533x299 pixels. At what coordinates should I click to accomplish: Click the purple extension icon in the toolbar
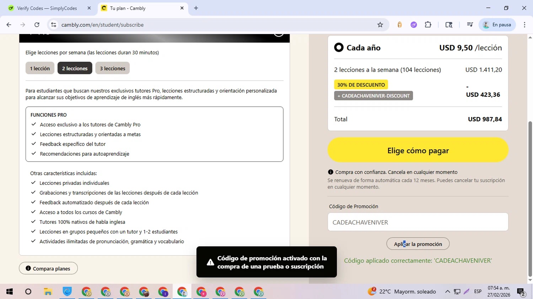click(x=414, y=25)
